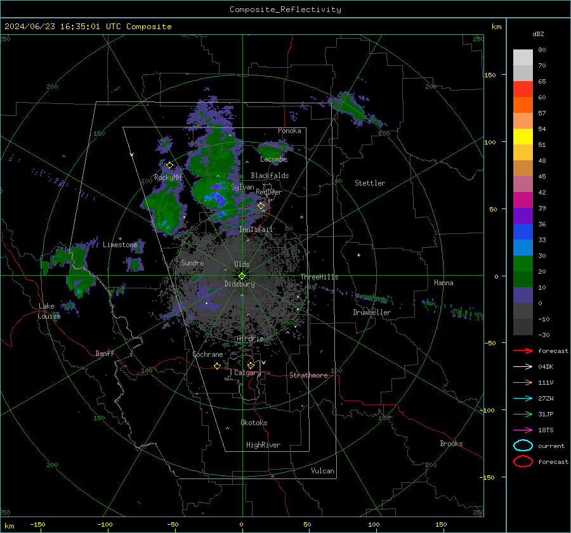Click the Vulcan city label

point(322,471)
